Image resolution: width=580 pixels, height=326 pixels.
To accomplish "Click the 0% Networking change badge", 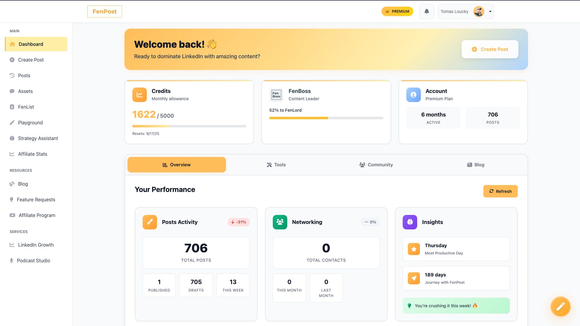I will click(x=370, y=222).
